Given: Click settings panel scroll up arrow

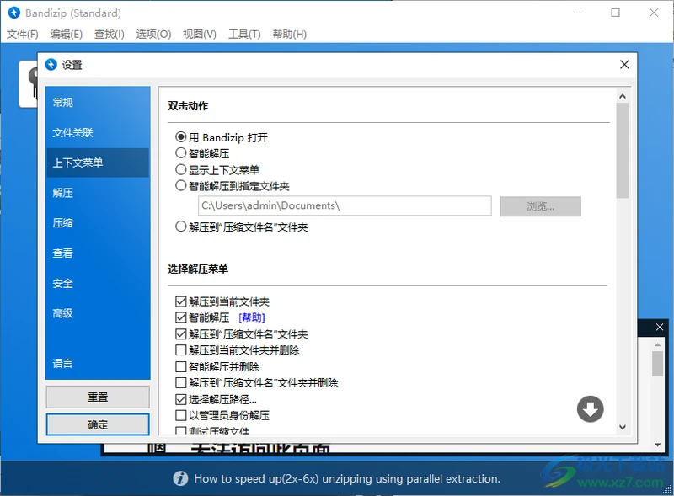Looking at the screenshot, I should [x=623, y=96].
